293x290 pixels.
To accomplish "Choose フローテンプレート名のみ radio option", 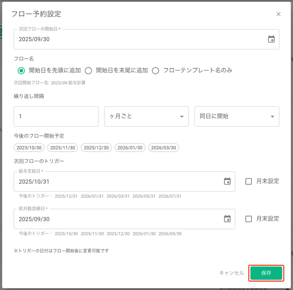I will click(x=155, y=70).
